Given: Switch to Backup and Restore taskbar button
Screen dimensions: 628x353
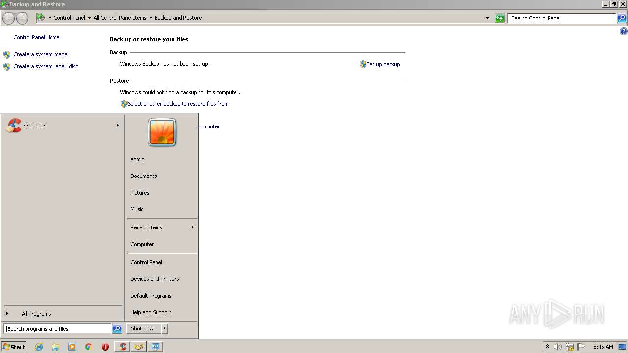Looking at the screenshot, I should tap(156, 347).
